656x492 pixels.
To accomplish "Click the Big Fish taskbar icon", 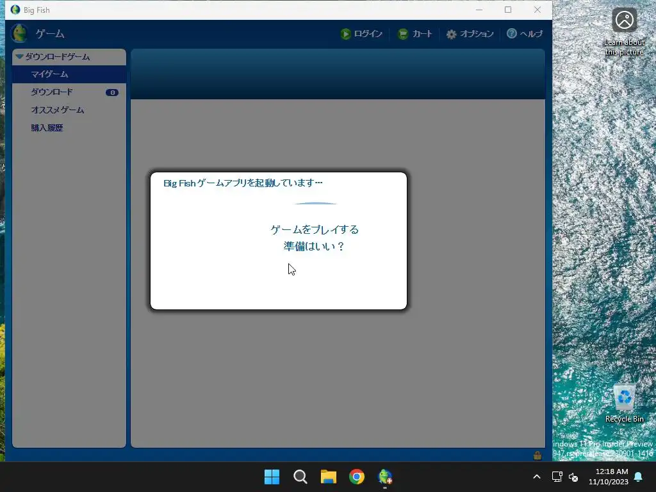I will pyautogui.click(x=385, y=477).
